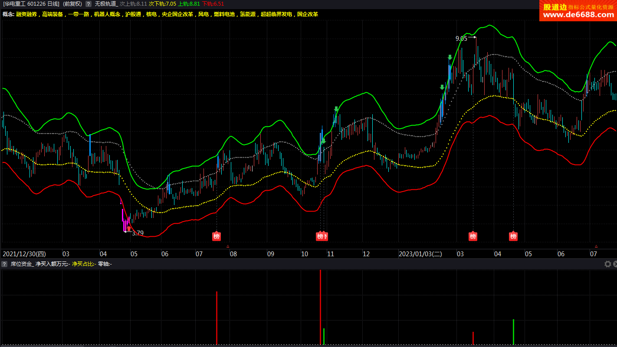Click the 榜 badge in July 2022
The image size is (617, 347).
click(217, 236)
